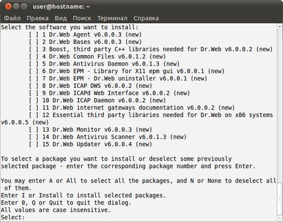Click the checkbox for Dr.Web ICAP Daemon
Screen dimensions: 283x222
pos(34,100)
